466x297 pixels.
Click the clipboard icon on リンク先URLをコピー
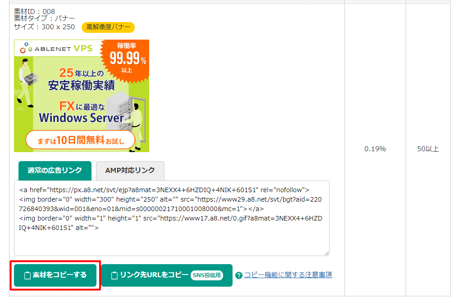click(114, 275)
